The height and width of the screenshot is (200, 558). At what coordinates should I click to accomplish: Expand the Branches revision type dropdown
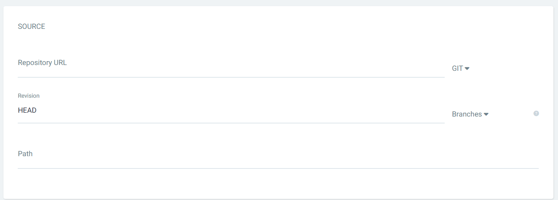(x=470, y=114)
